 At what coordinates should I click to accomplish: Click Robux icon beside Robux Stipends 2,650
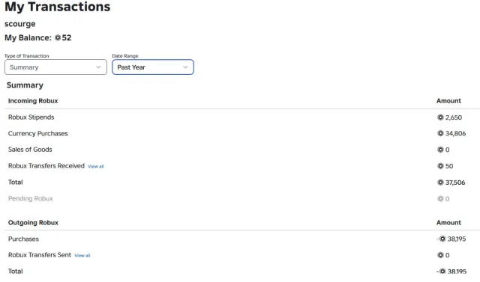point(440,117)
